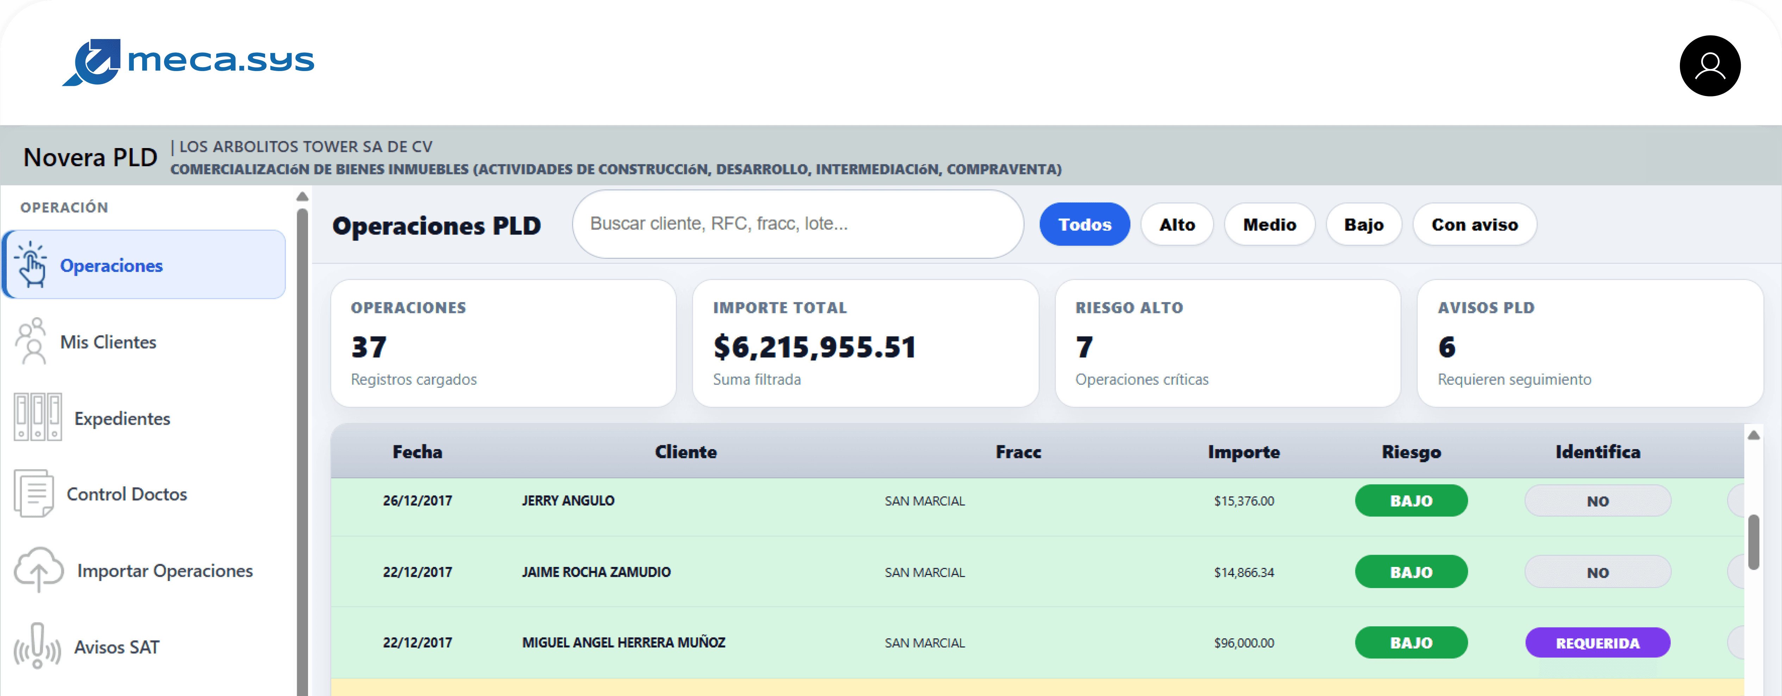Image resolution: width=1782 pixels, height=696 pixels.
Task: Click the Expedientes binders icon
Action: tap(38, 417)
